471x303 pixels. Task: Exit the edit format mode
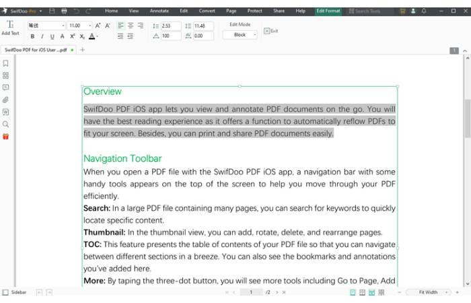[271, 31]
